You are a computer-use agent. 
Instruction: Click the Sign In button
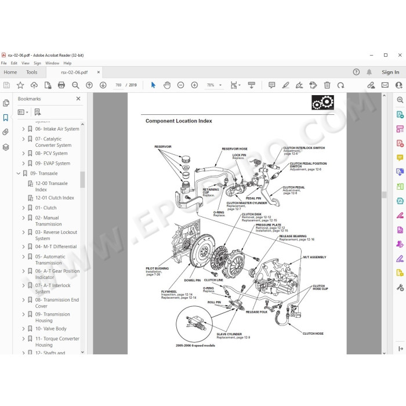(x=390, y=72)
